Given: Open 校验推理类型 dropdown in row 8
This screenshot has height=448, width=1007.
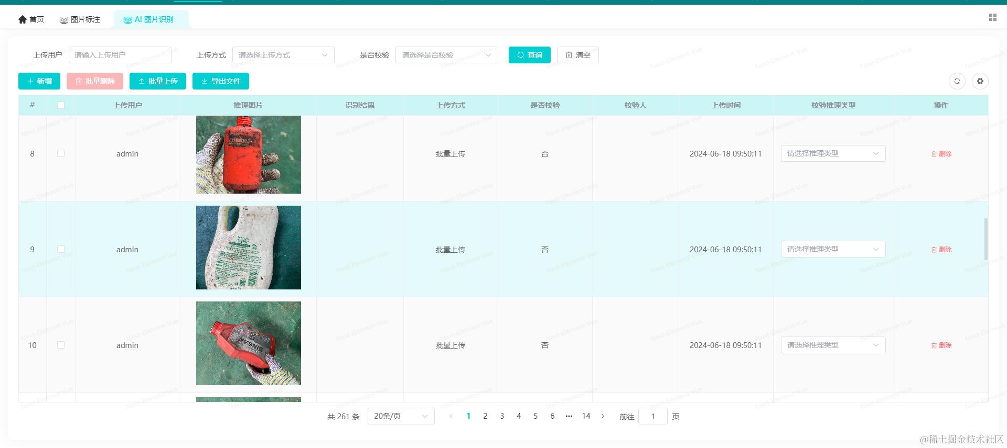Looking at the screenshot, I should pos(833,153).
